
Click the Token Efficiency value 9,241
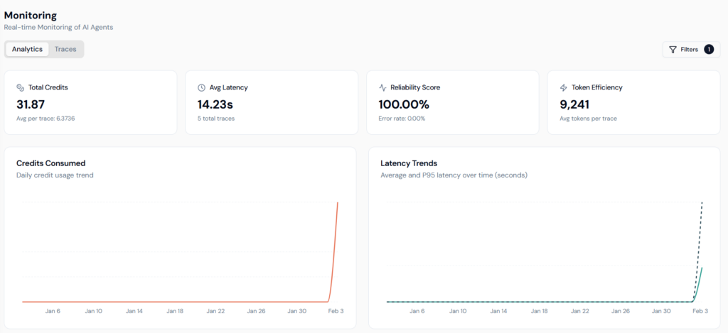click(x=574, y=104)
